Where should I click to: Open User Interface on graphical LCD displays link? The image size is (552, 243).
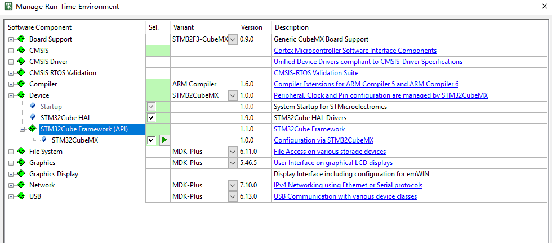(333, 163)
